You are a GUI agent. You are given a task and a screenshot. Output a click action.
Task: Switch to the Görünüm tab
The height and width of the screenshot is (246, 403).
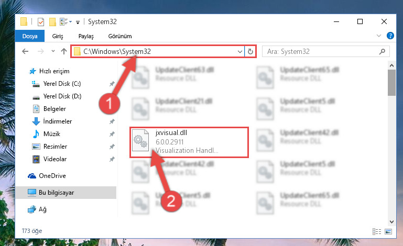[120, 36]
